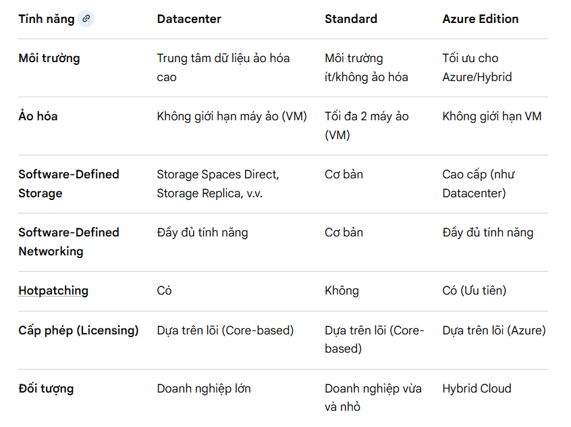Select the Cấp phép (Licensing) row label

point(78,330)
